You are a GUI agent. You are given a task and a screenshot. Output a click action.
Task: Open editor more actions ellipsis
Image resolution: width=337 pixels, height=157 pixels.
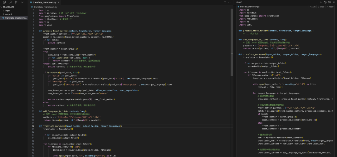230,2
